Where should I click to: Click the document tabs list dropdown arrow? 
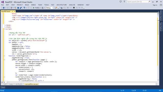pos(158,11)
